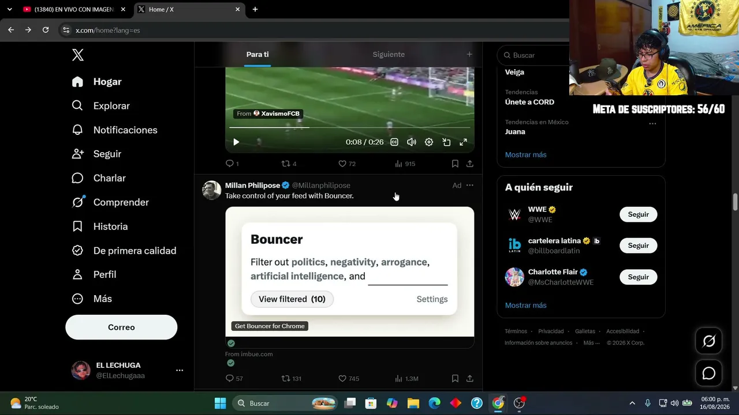Click Get Bouncer for Chrome
This screenshot has width=739, height=415.
[x=270, y=326]
